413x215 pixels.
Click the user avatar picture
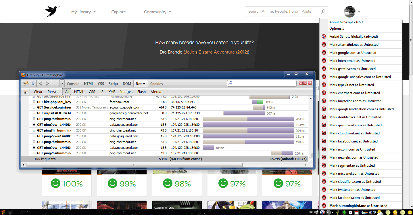(349, 12)
